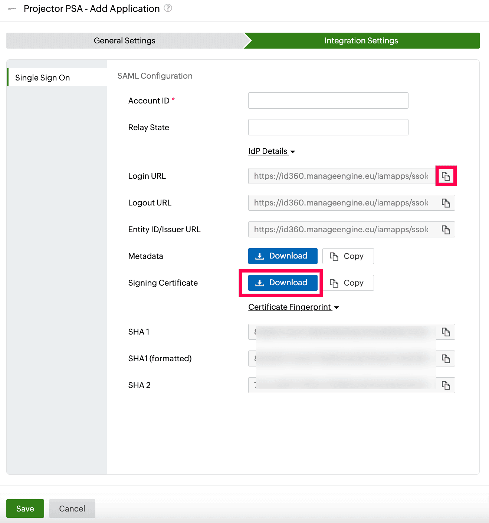Copy the Logout URL via copy icon
The width and height of the screenshot is (489, 523).
[x=446, y=203]
